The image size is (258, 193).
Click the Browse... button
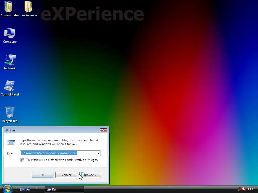tap(90, 175)
